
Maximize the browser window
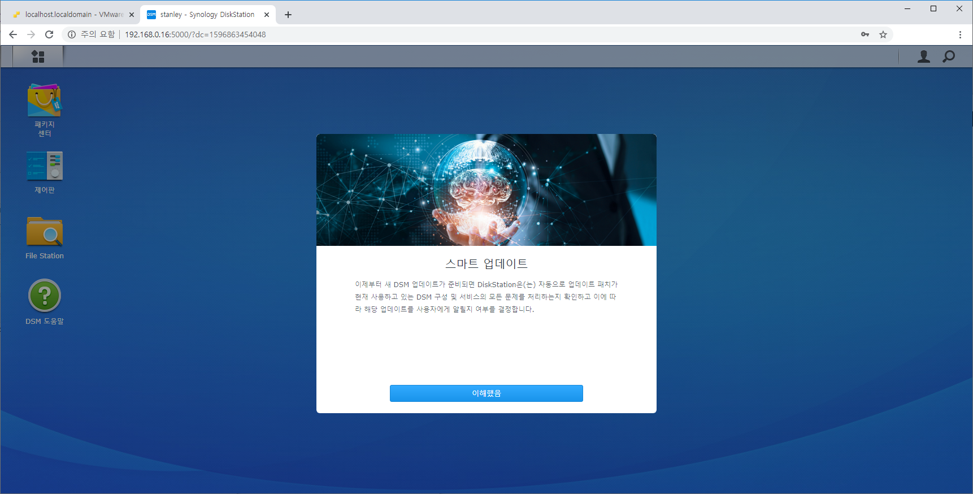tap(933, 8)
